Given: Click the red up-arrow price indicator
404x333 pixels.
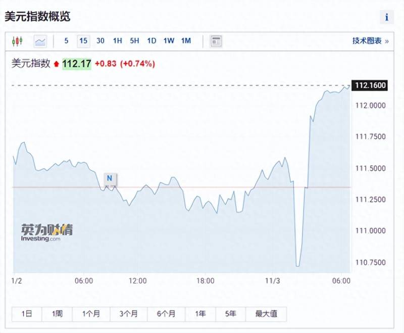Looking at the screenshot, I should click(x=57, y=64).
